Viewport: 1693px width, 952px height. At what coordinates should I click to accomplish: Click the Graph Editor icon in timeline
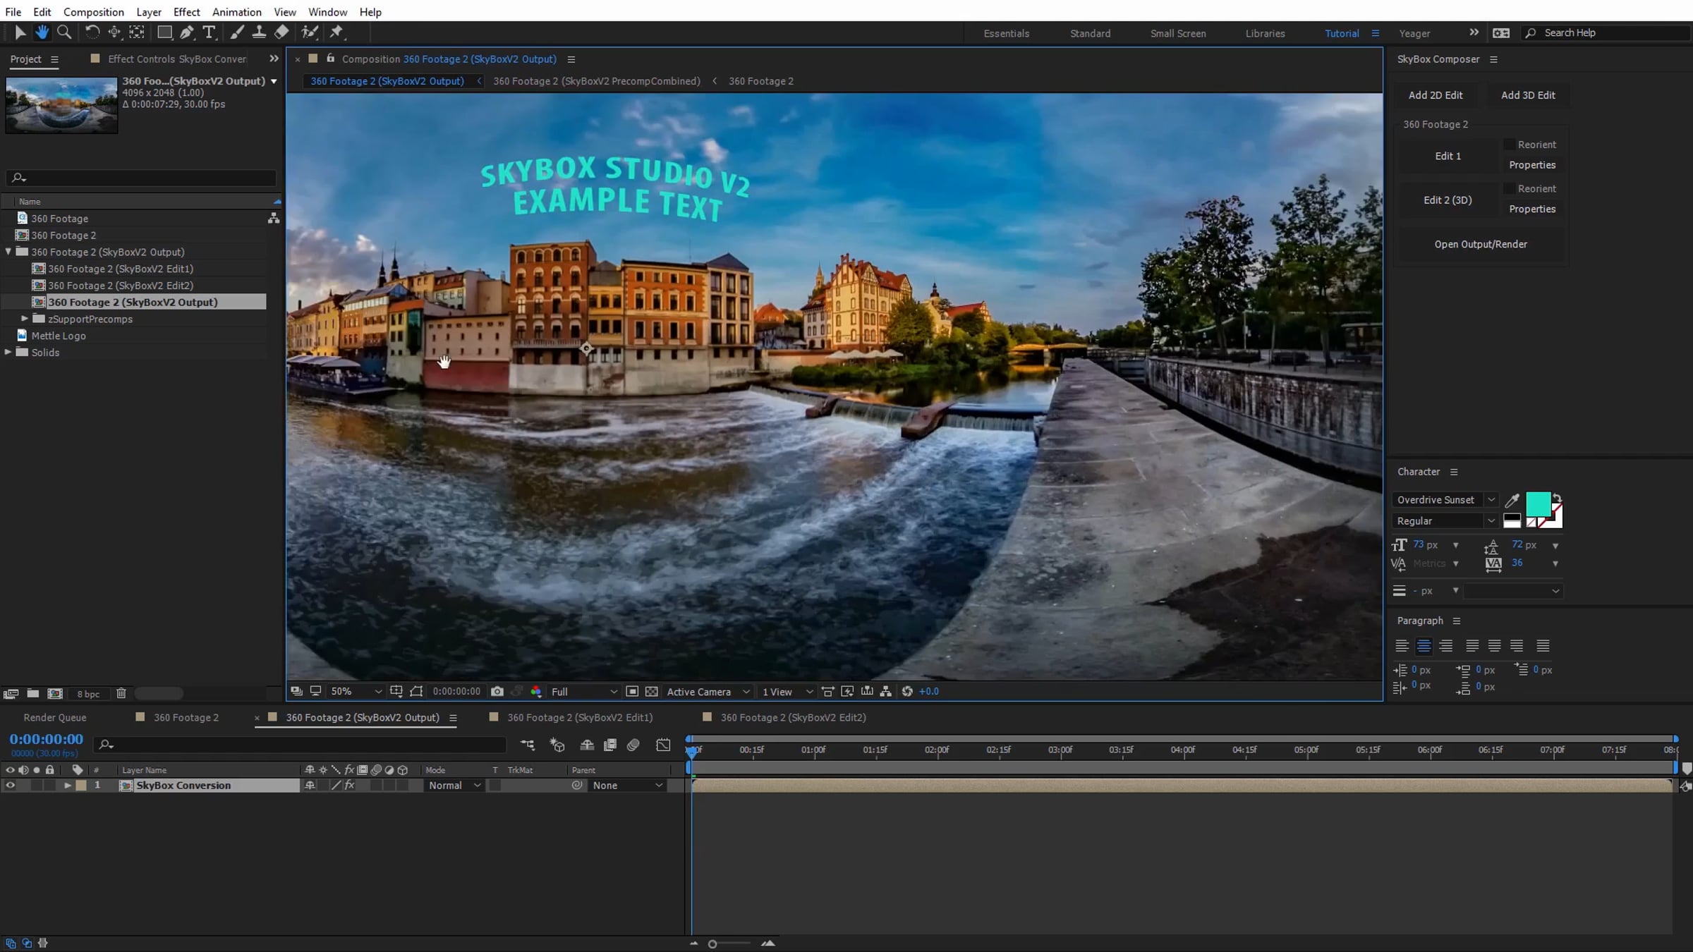tap(663, 745)
